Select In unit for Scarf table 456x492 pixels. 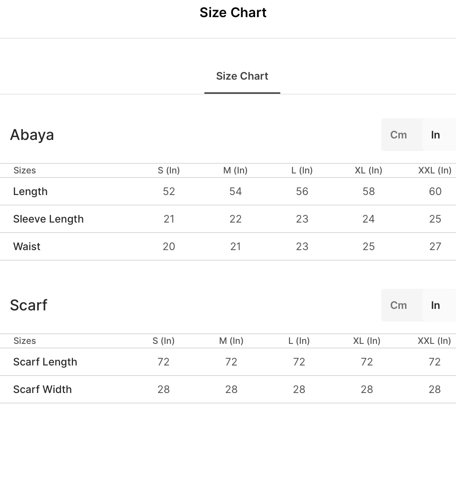pos(436,305)
